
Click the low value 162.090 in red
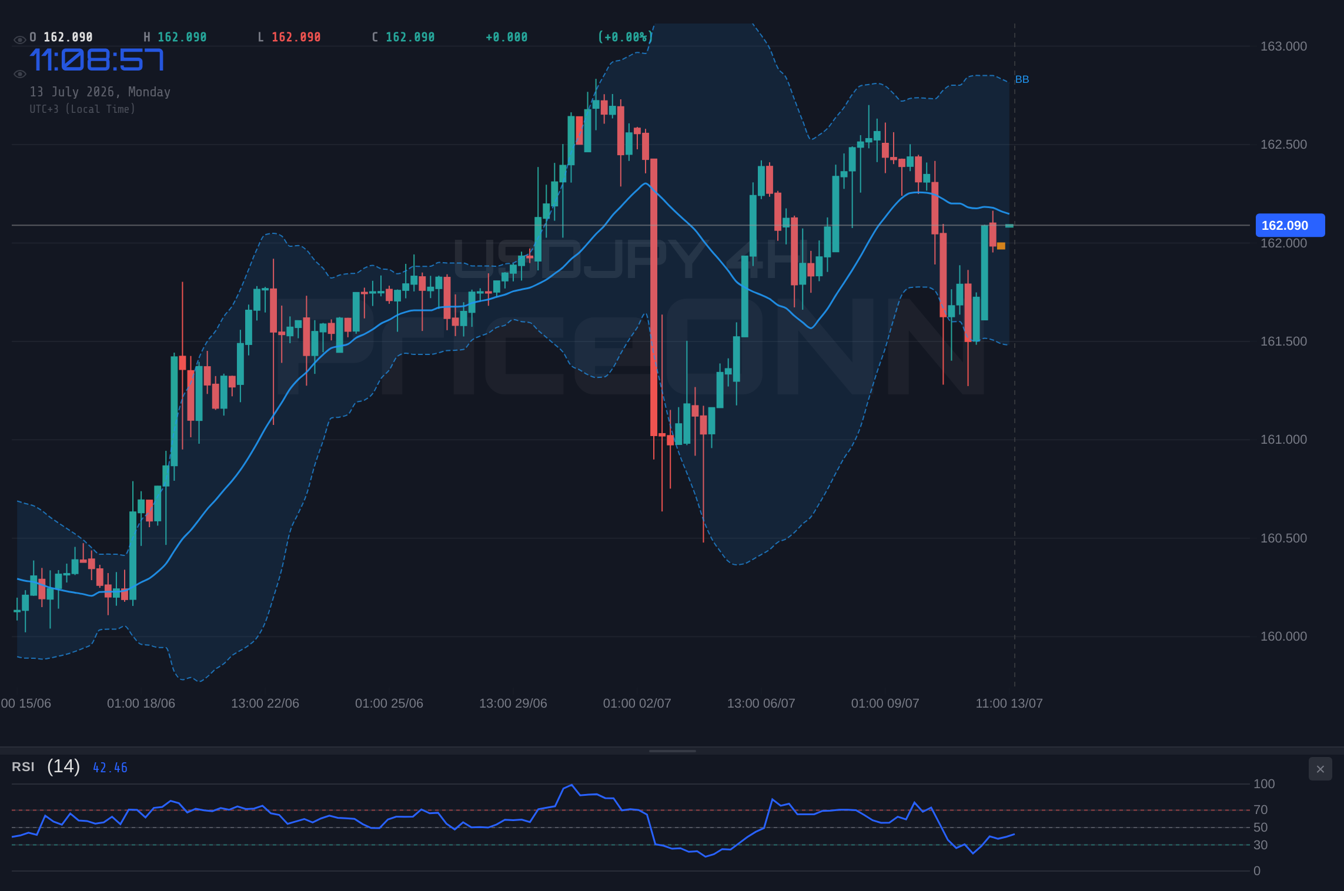(296, 37)
